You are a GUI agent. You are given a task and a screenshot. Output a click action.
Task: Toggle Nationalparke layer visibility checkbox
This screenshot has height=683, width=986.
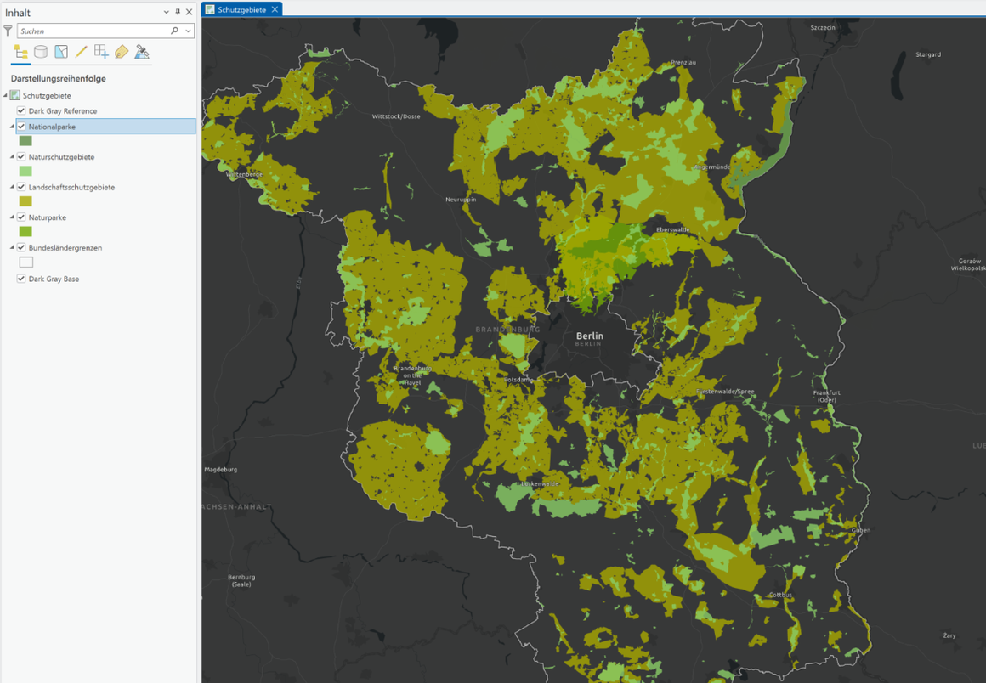[x=21, y=127]
